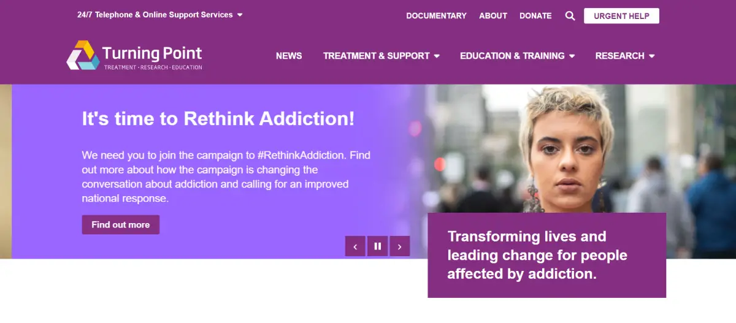
Task: Open the Research dropdown menu
Action: tap(625, 56)
